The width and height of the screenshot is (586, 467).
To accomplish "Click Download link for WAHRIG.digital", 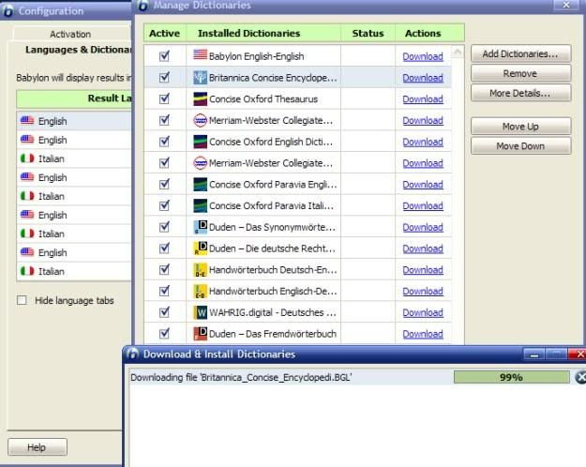I will click(x=423, y=312).
